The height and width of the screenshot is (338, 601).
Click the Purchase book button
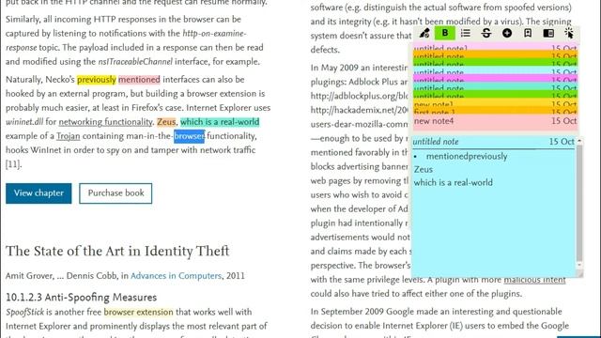tap(116, 193)
